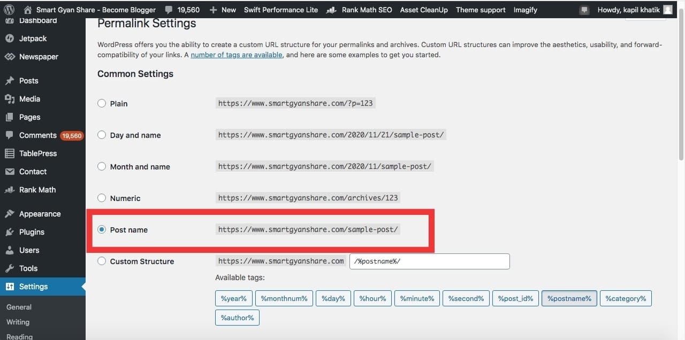
Task: Click the Rank Math icon in sidebar
Action: pos(9,190)
